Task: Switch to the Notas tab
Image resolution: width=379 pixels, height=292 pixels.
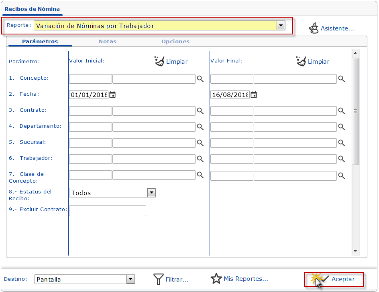Action: coord(108,42)
